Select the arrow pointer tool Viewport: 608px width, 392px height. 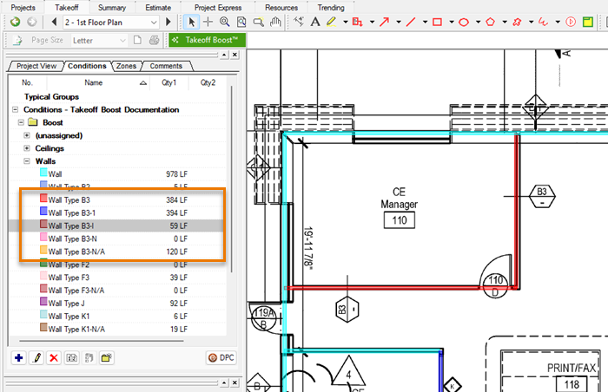(192, 22)
